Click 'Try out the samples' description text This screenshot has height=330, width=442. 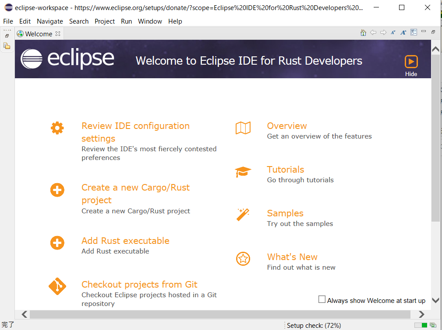click(x=300, y=224)
